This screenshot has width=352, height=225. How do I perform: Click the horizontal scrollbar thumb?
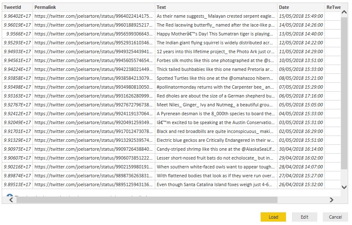(x=147, y=200)
